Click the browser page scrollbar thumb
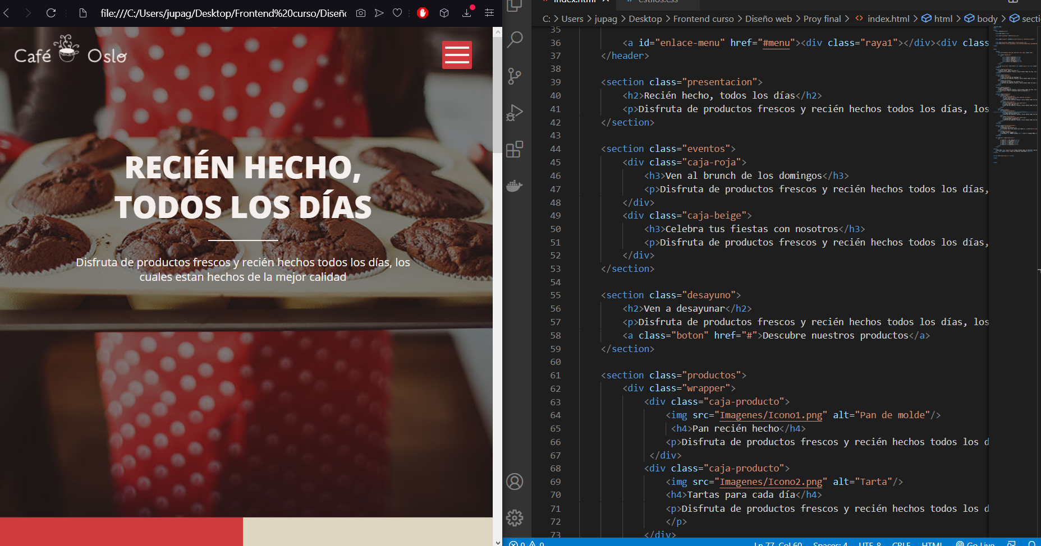This screenshot has height=546, width=1041. coord(497,95)
